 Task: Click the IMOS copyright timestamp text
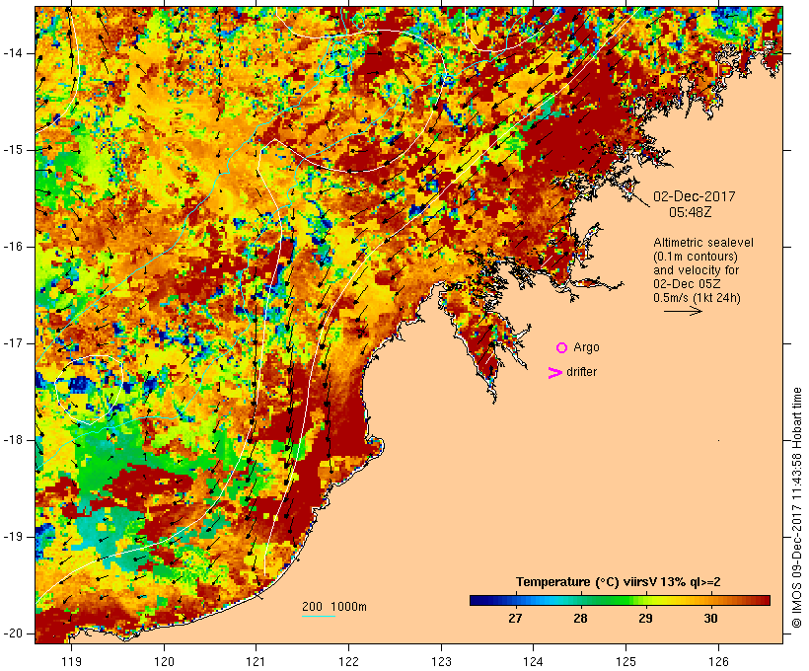[796, 508]
